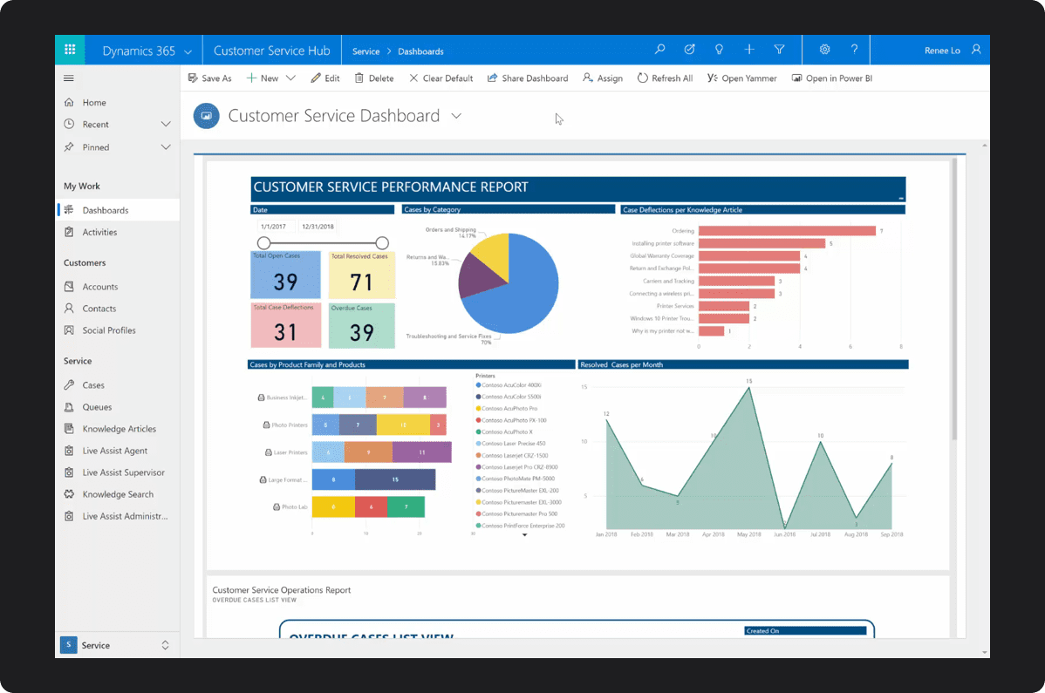The height and width of the screenshot is (693, 1045).
Task: Open Accounts in the sidebar
Action: 117,287
